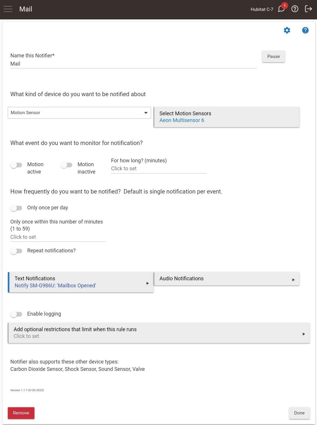Open the notifications chat bubble icon
This screenshot has height=425, width=317.
[281, 9]
